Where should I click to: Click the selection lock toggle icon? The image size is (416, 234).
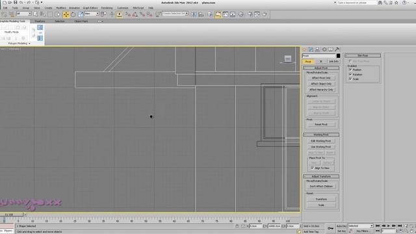pos(237,226)
